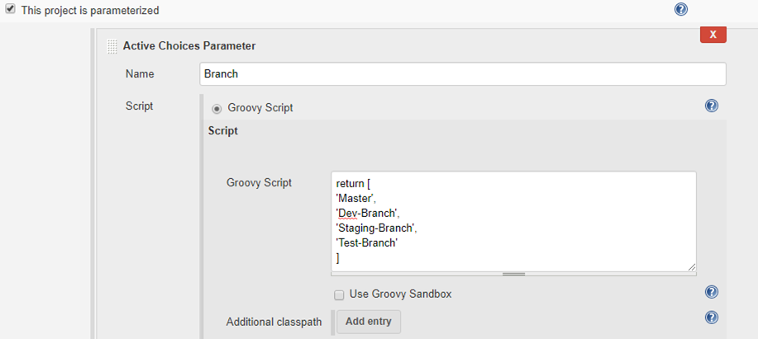The height and width of the screenshot is (339, 758).
Task: Click the script textarea's bottom center resize grip
Action: point(512,273)
